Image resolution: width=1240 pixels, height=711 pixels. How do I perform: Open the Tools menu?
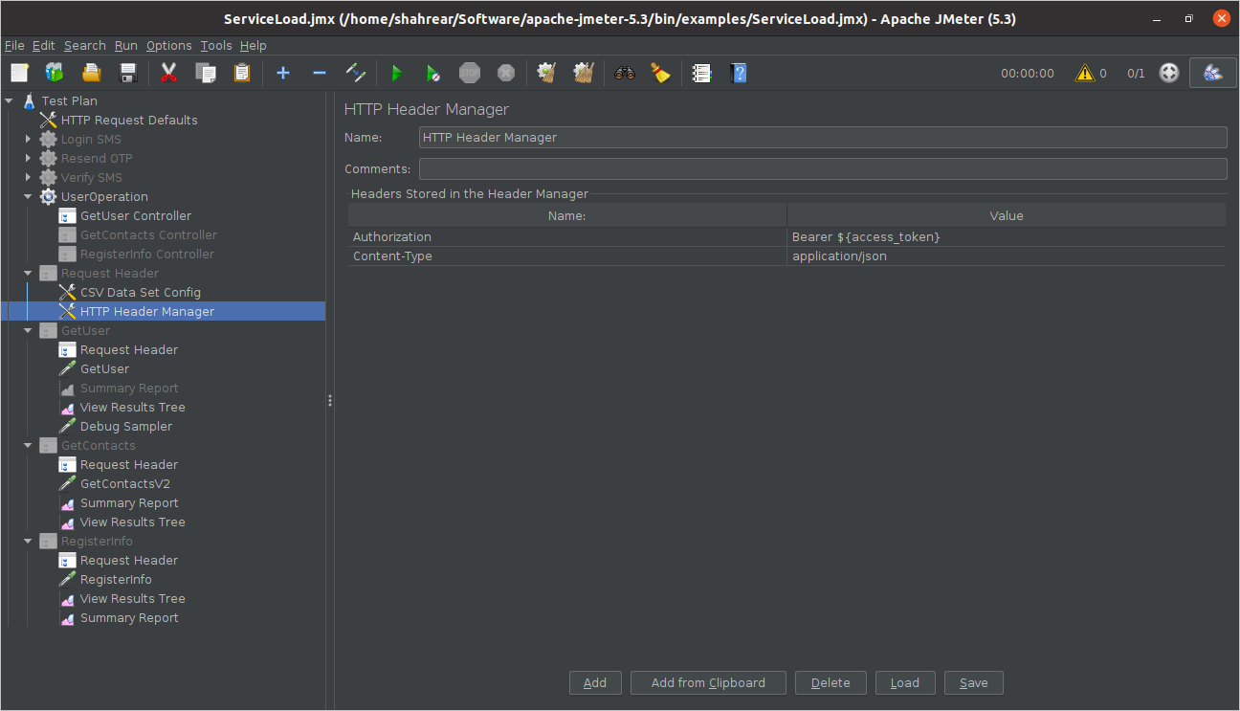click(x=216, y=45)
